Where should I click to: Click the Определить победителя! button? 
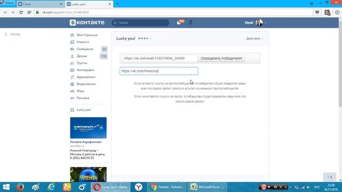point(221,58)
